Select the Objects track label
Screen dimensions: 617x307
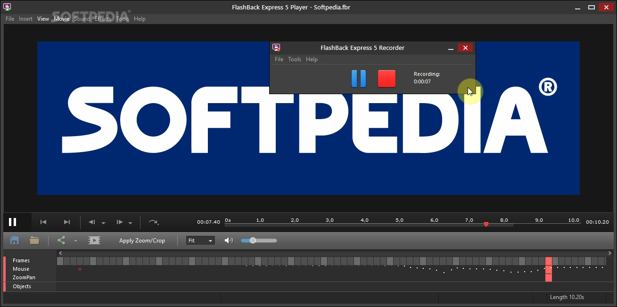pos(22,286)
